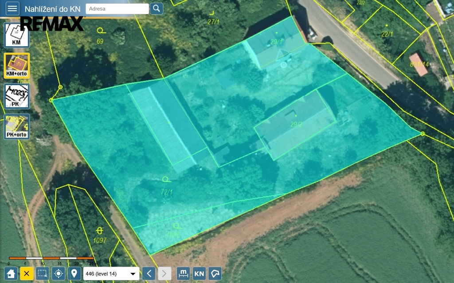Viewport: 454px width, 283px height.
Task: Switch to the PK map layer
Action: click(x=17, y=96)
